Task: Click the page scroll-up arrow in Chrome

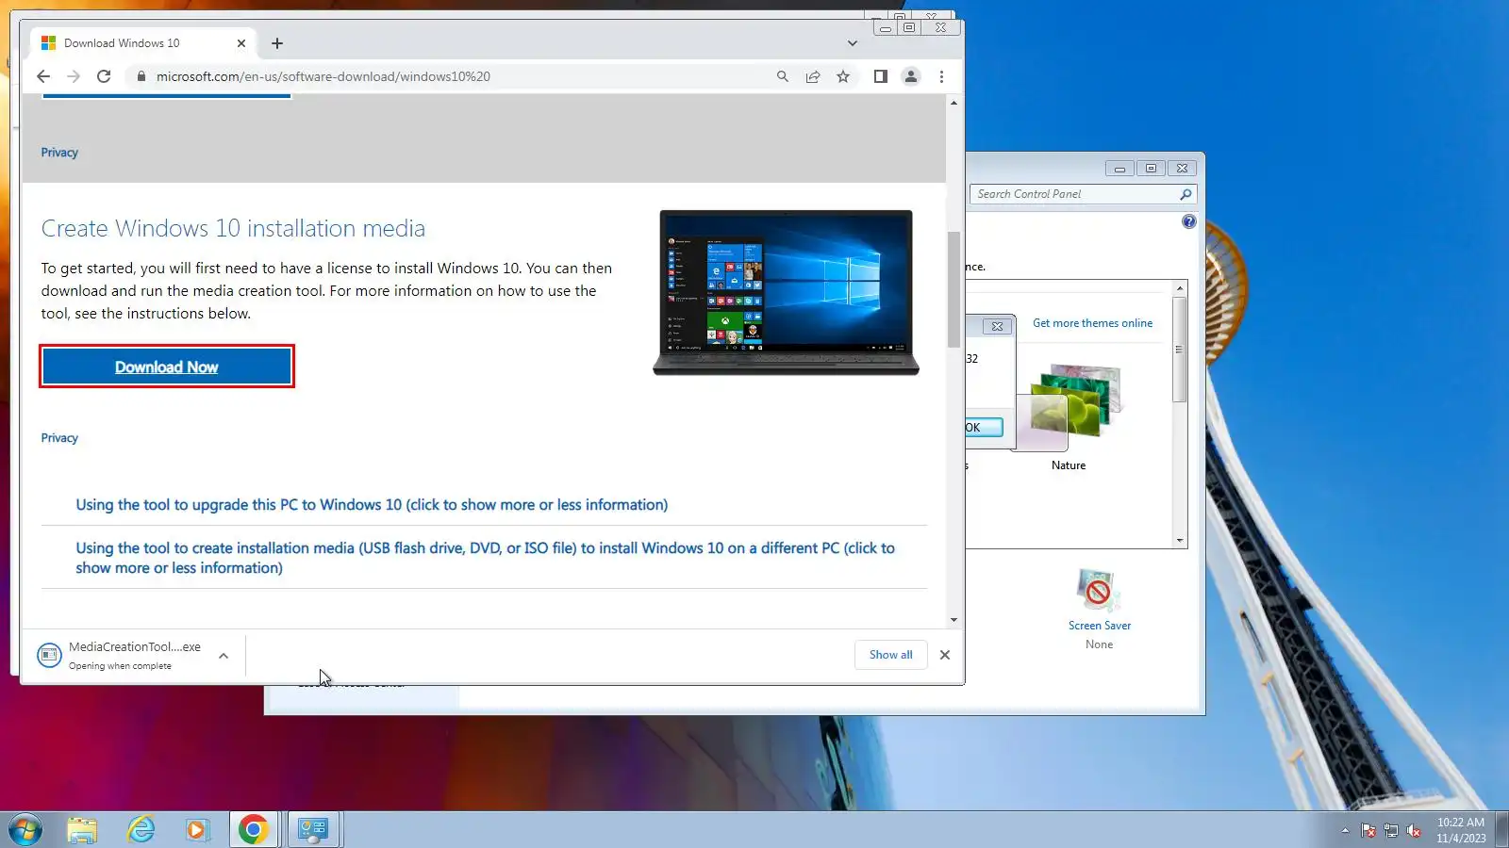Action: click(x=954, y=103)
